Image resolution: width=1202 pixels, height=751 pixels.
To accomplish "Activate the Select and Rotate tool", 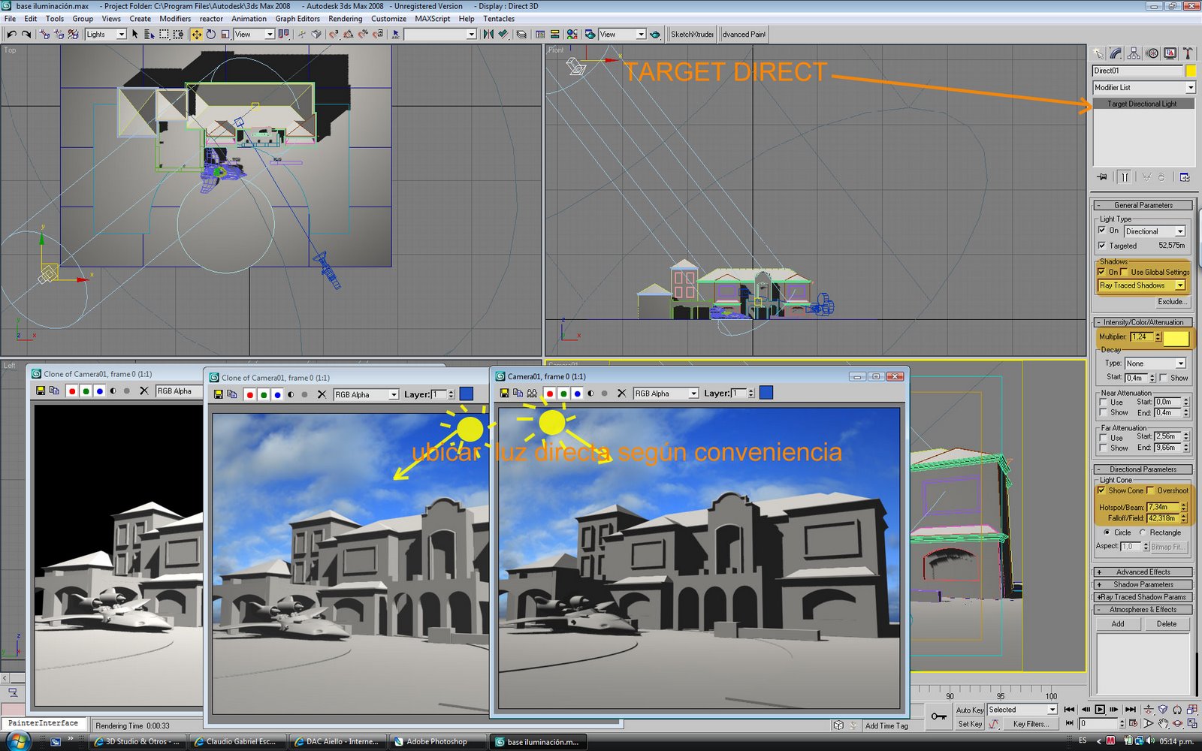I will (x=211, y=34).
